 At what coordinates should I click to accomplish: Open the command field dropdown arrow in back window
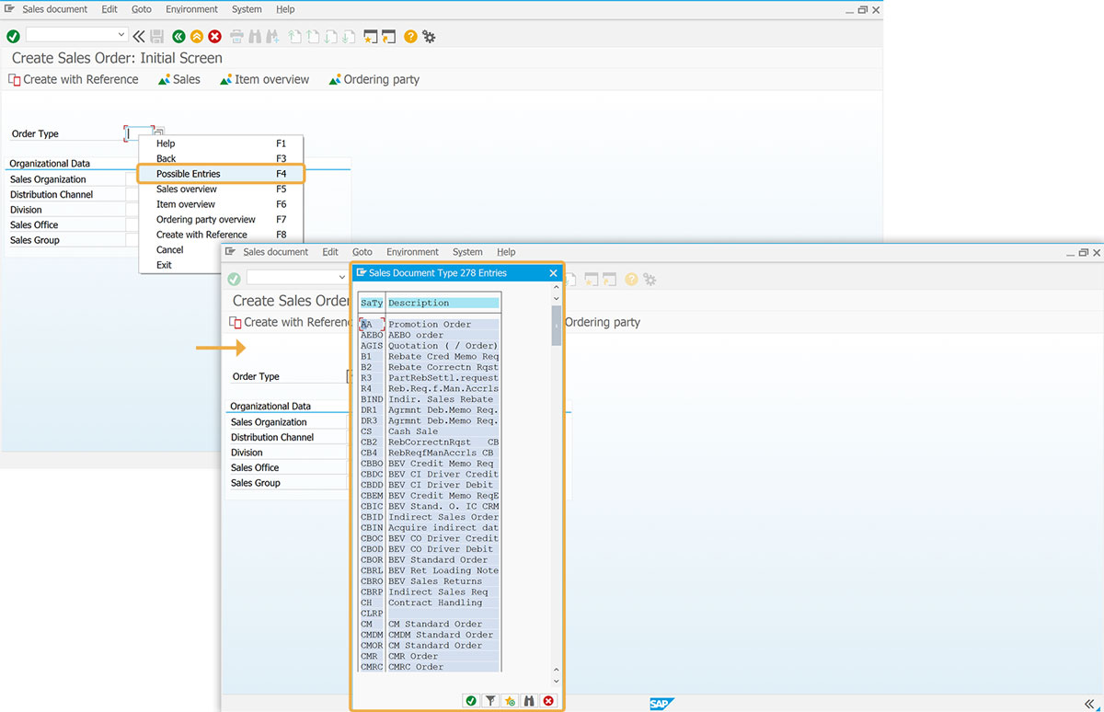point(122,35)
